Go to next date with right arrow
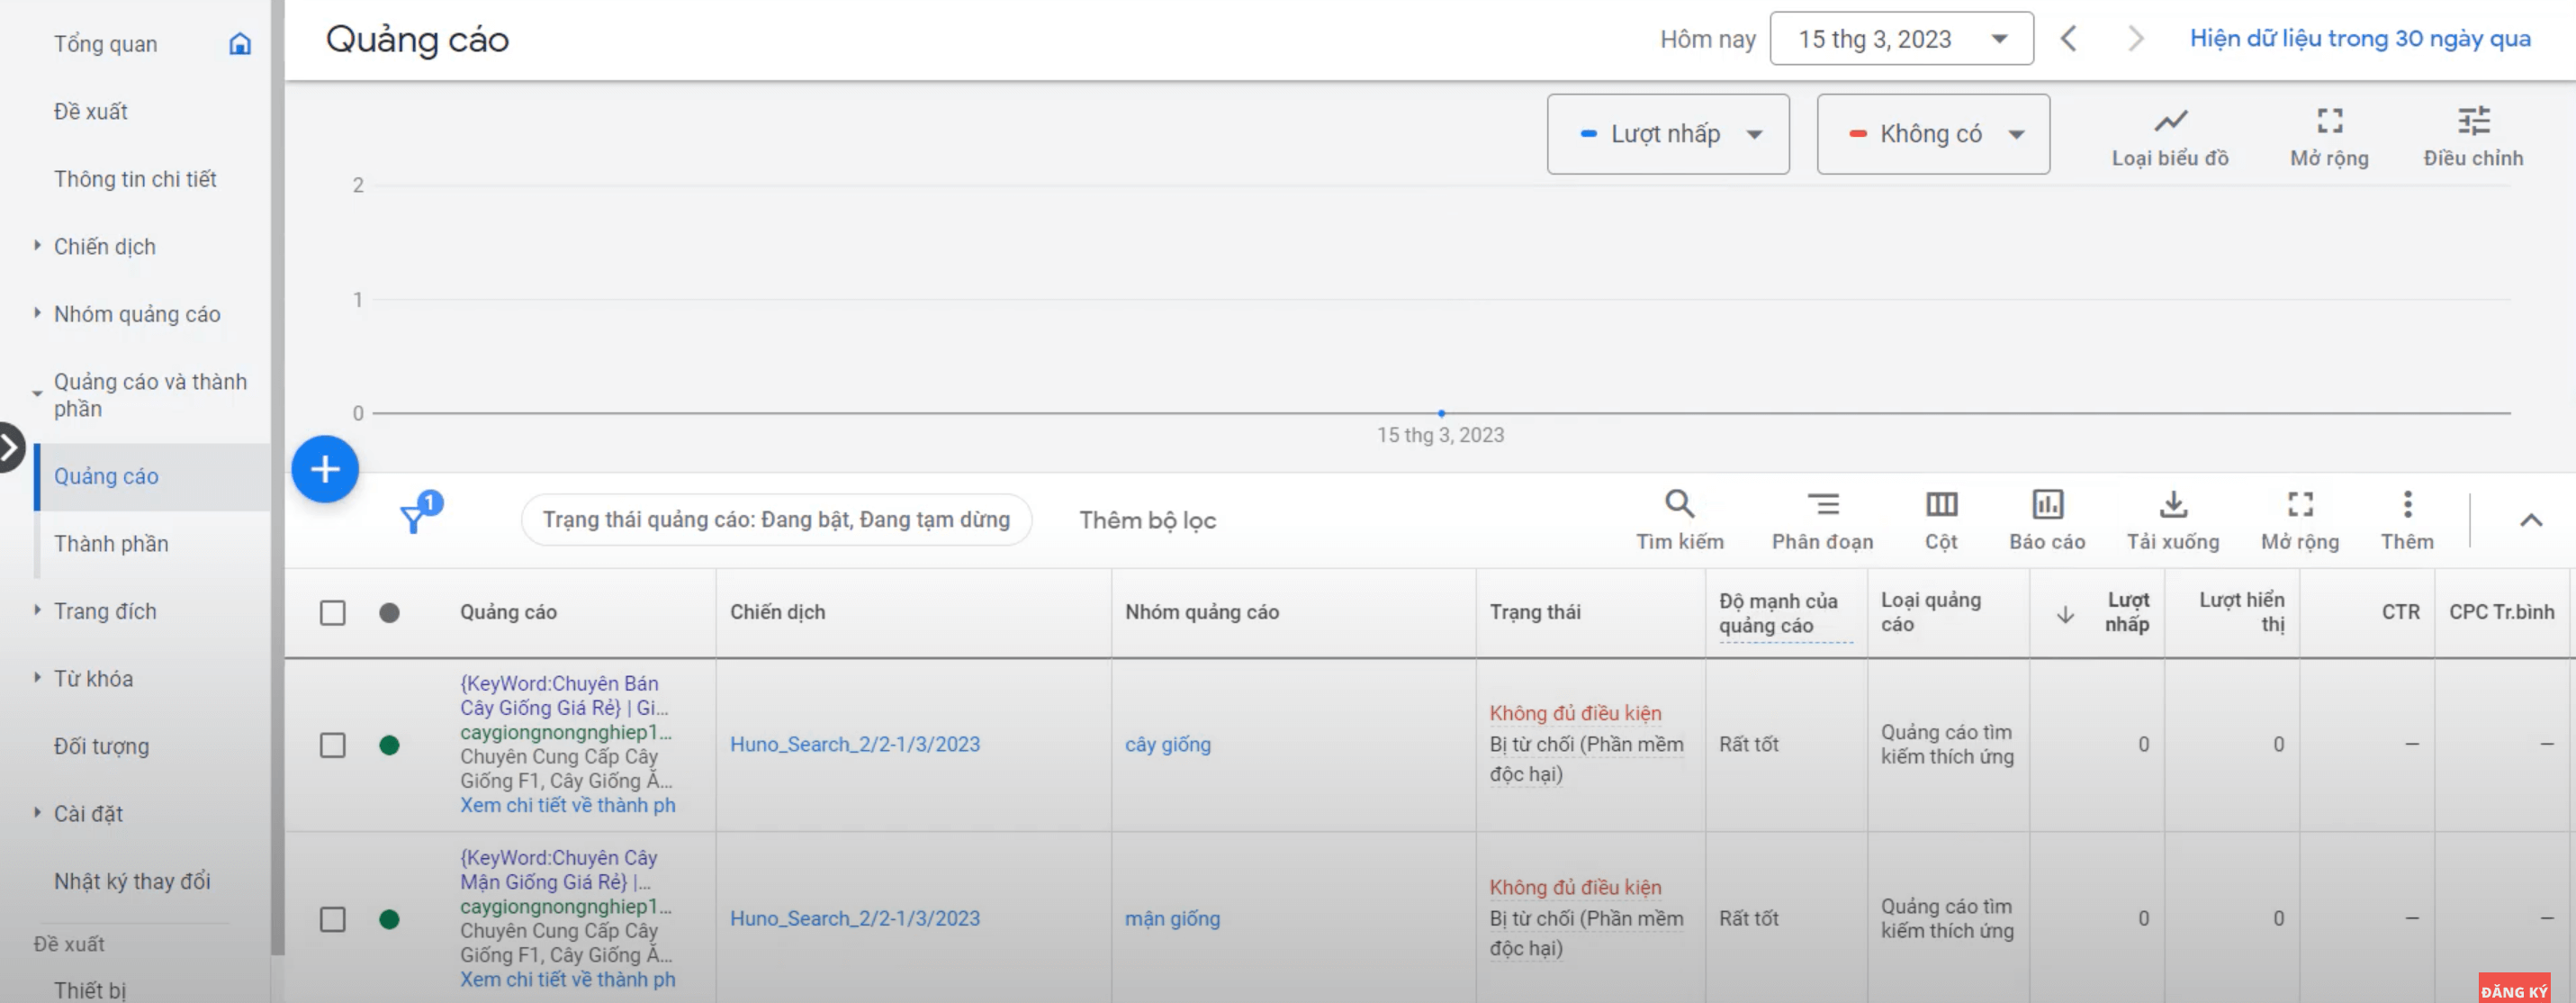 tap(2135, 39)
